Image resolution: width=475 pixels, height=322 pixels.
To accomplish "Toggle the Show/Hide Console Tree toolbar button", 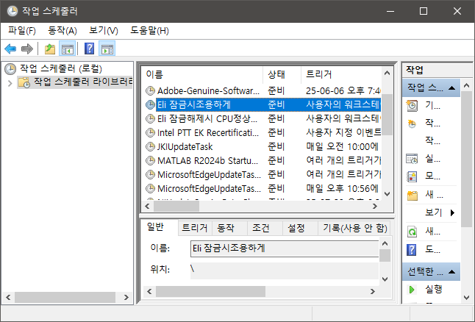I will (x=68, y=49).
